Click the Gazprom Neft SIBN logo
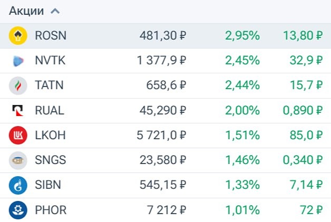 click(x=18, y=185)
